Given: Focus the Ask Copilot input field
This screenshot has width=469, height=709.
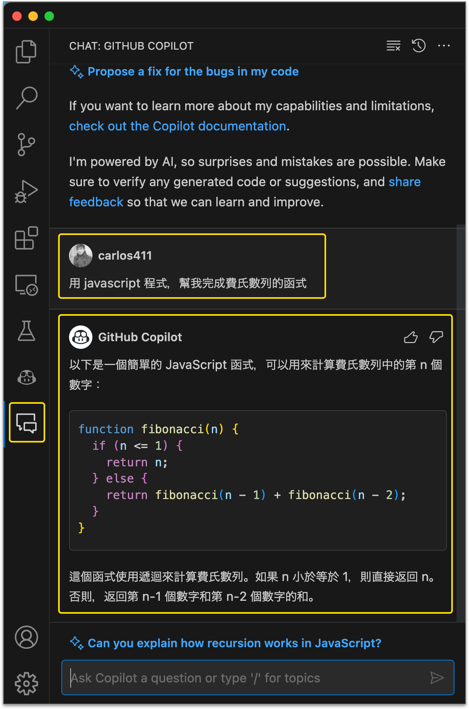Looking at the screenshot, I should coord(246,678).
